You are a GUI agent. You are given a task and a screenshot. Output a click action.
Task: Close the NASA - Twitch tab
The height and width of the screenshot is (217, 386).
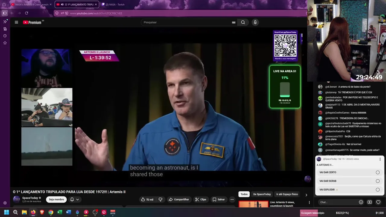[x=141, y=5]
